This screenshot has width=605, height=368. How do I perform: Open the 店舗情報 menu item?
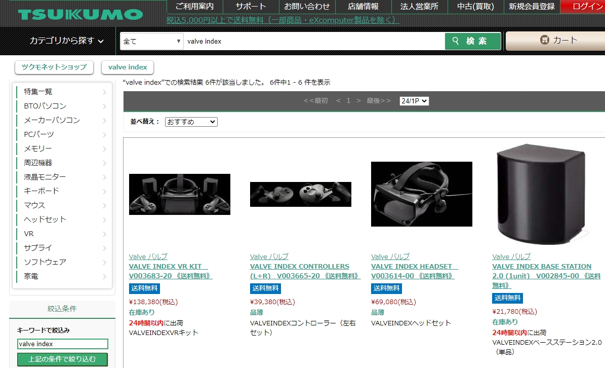363,7
